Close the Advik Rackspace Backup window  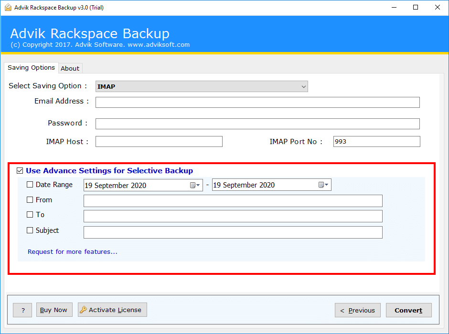point(437,8)
